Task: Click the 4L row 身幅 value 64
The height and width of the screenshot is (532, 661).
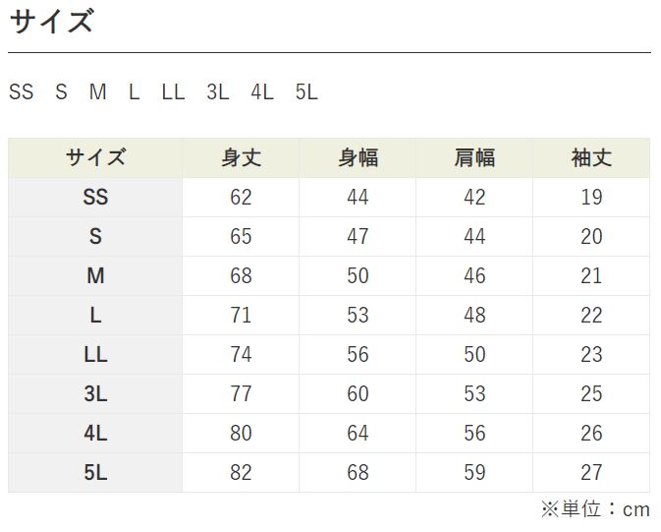Action: (x=358, y=434)
